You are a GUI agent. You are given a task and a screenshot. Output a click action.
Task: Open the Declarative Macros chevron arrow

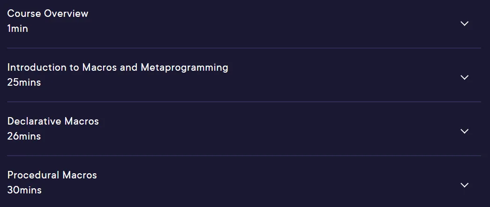click(x=465, y=131)
